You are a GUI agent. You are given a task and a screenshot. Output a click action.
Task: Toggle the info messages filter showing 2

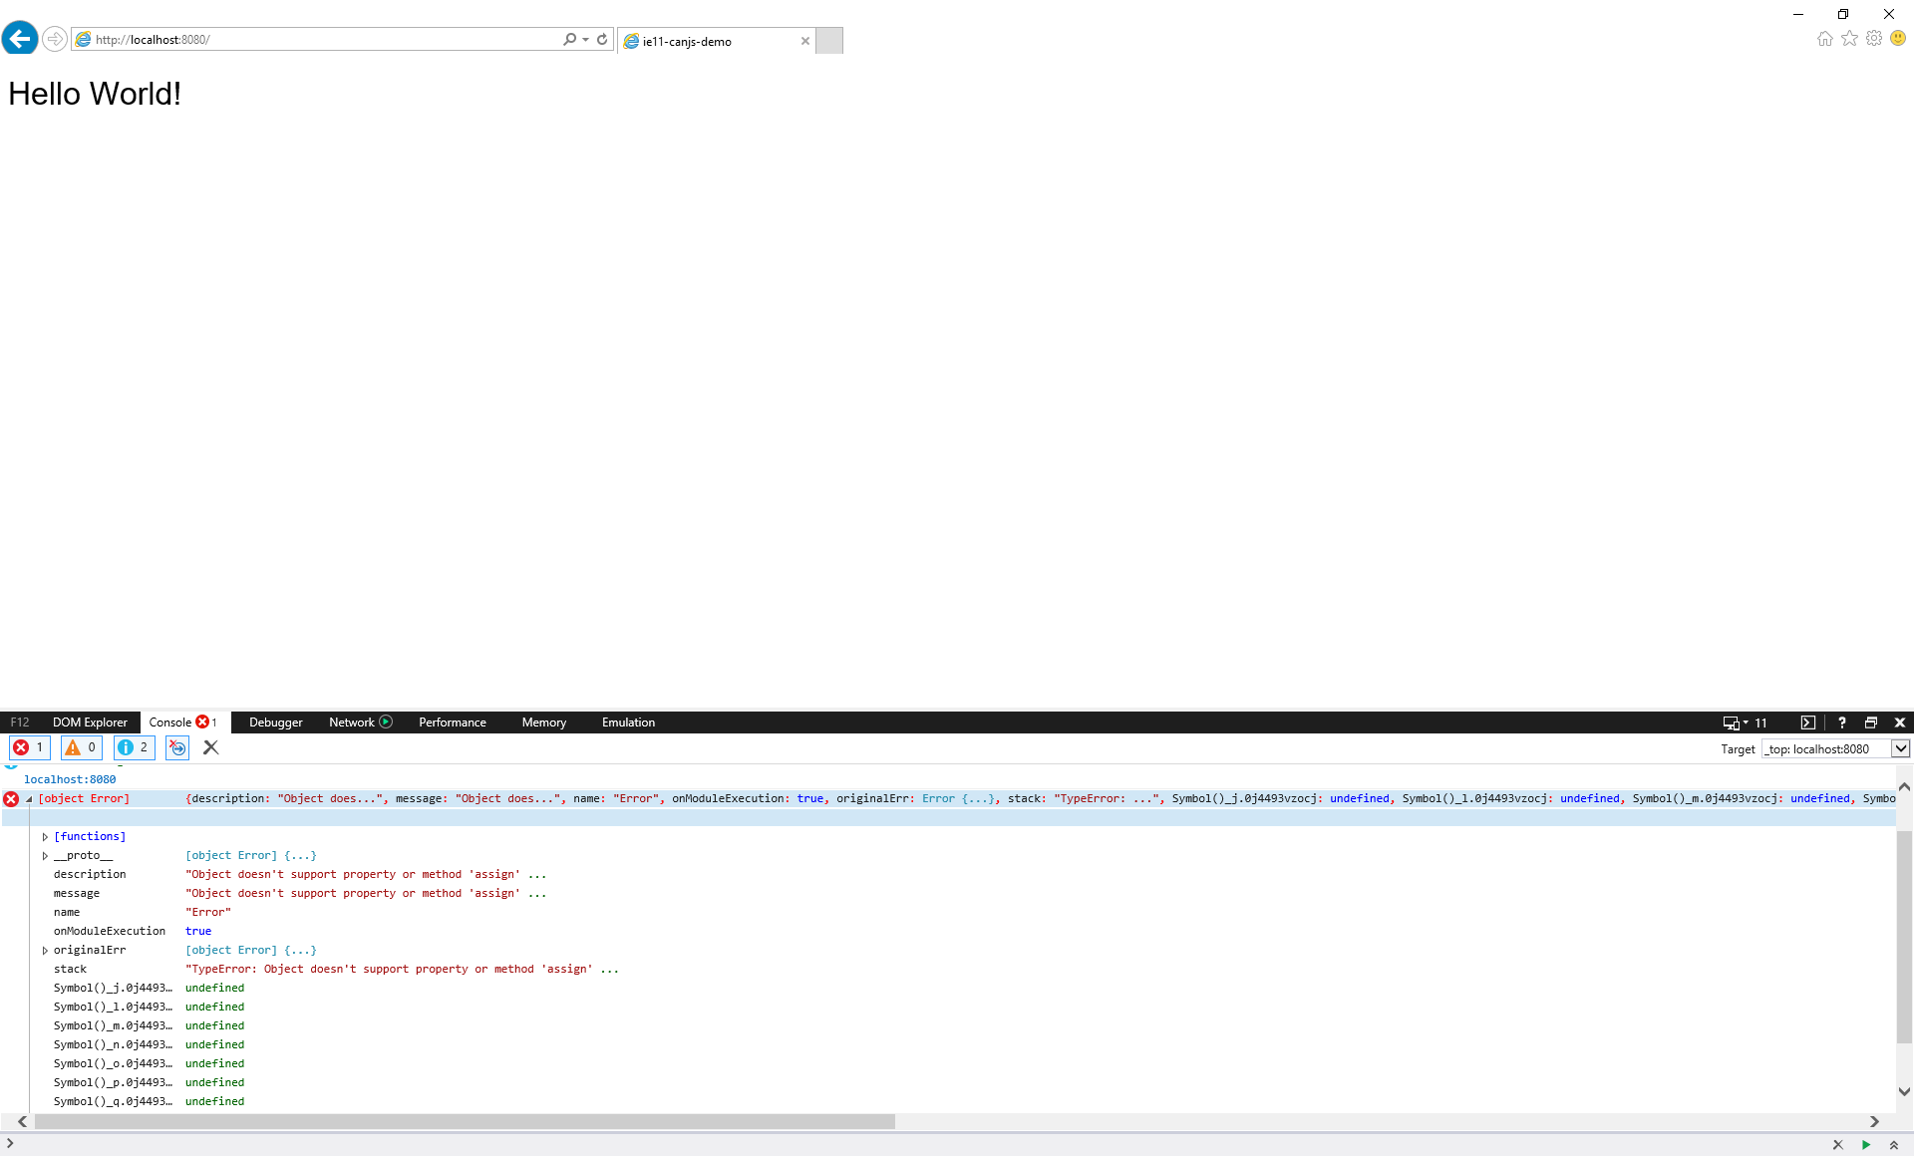pos(134,747)
